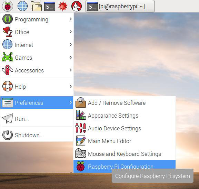
Task: Click the Programming curly braces icon
Action: [8, 19]
